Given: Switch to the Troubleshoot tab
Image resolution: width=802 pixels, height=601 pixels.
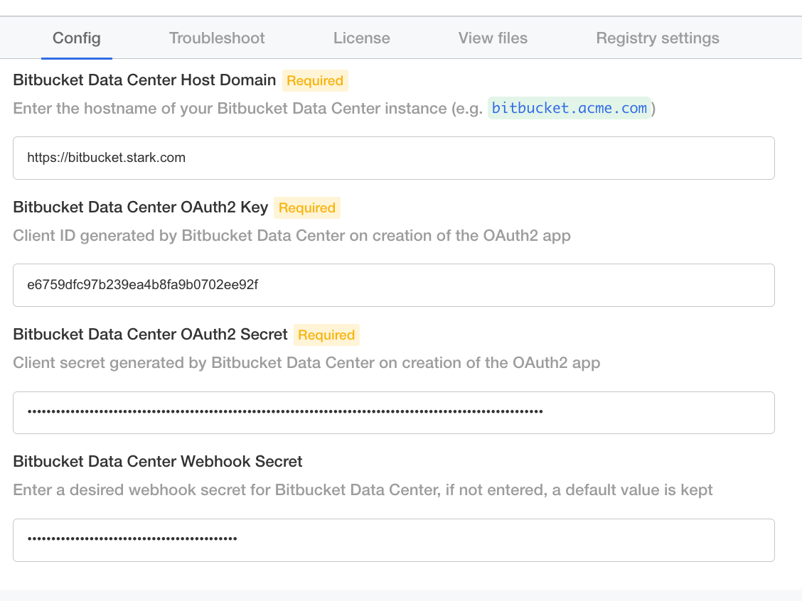Looking at the screenshot, I should [217, 38].
